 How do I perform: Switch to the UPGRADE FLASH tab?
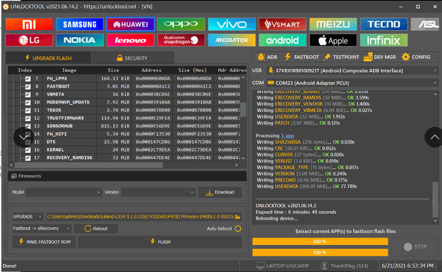tap(48, 58)
